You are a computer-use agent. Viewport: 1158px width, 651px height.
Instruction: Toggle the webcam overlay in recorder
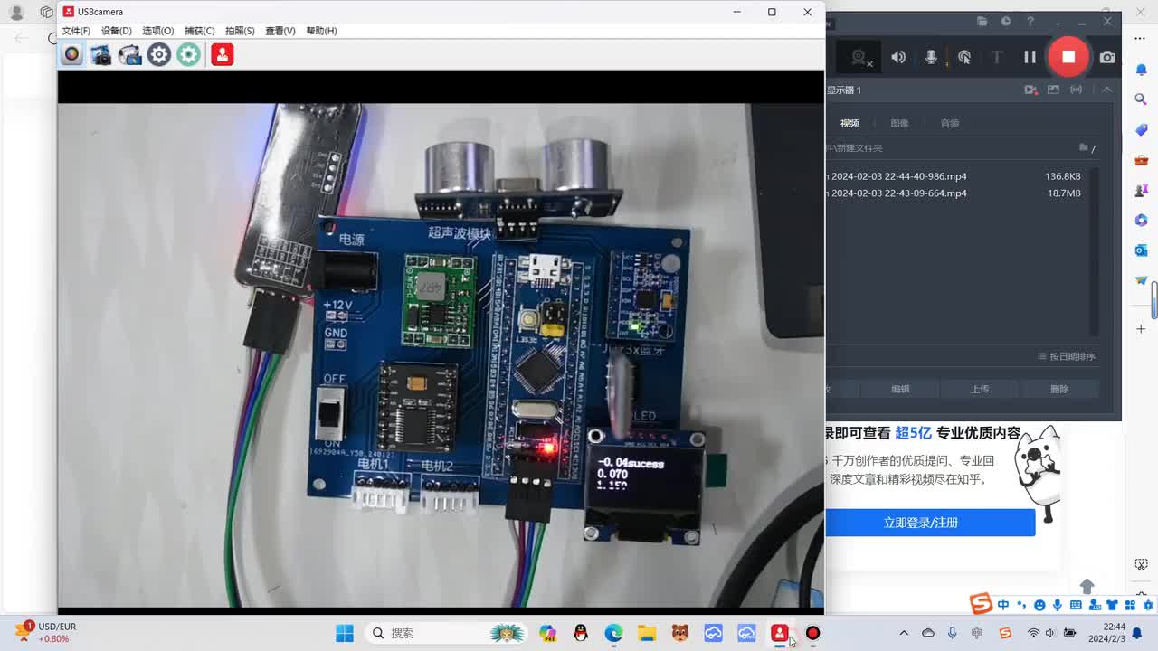point(860,57)
